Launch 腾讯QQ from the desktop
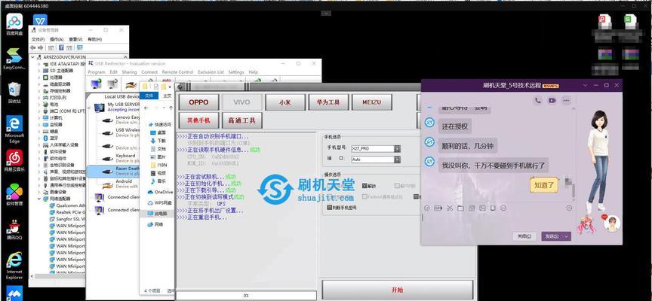This screenshot has width=652, height=301. click(x=14, y=229)
